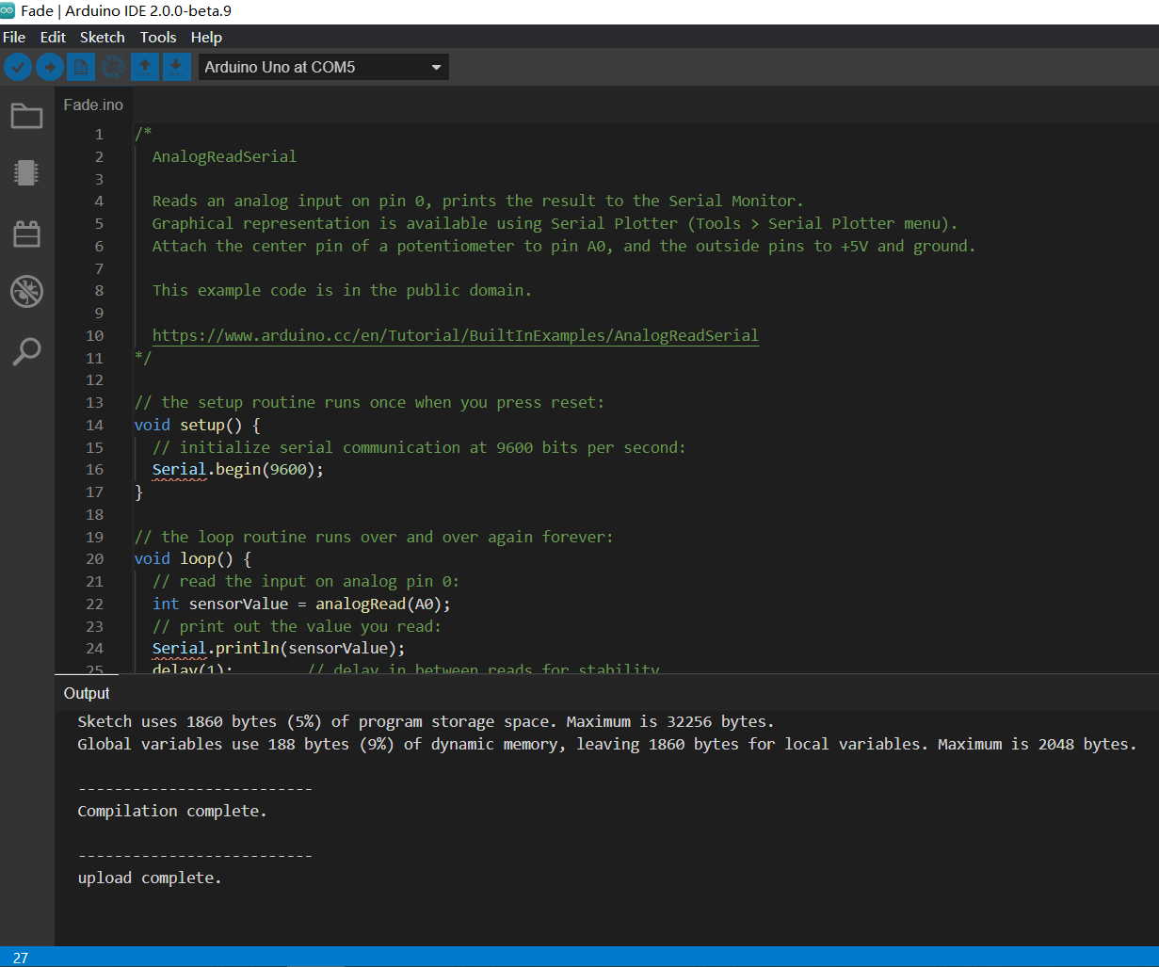Click the '// the loop routine runs over' comment

(374, 537)
